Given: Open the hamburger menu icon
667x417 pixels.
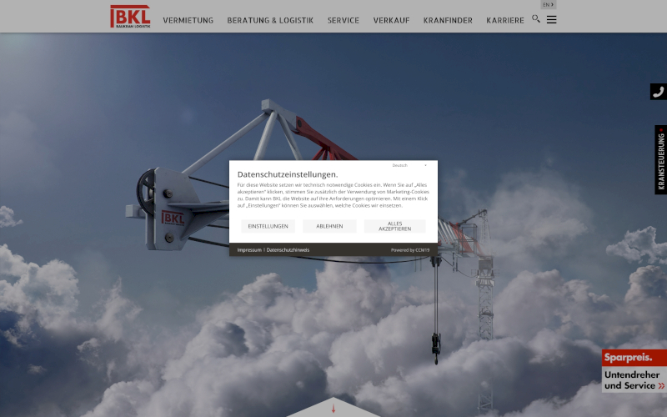Looking at the screenshot, I should pyautogui.click(x=551, y=19).
